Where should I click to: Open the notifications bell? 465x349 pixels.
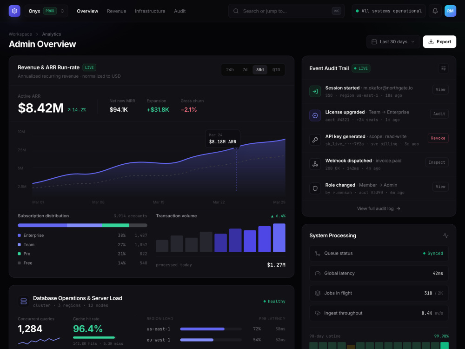tap(435, 11)
